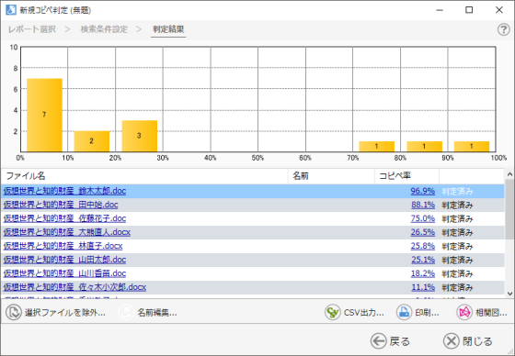Click the name edit icon
515x356 pixels.
[126, 312]
